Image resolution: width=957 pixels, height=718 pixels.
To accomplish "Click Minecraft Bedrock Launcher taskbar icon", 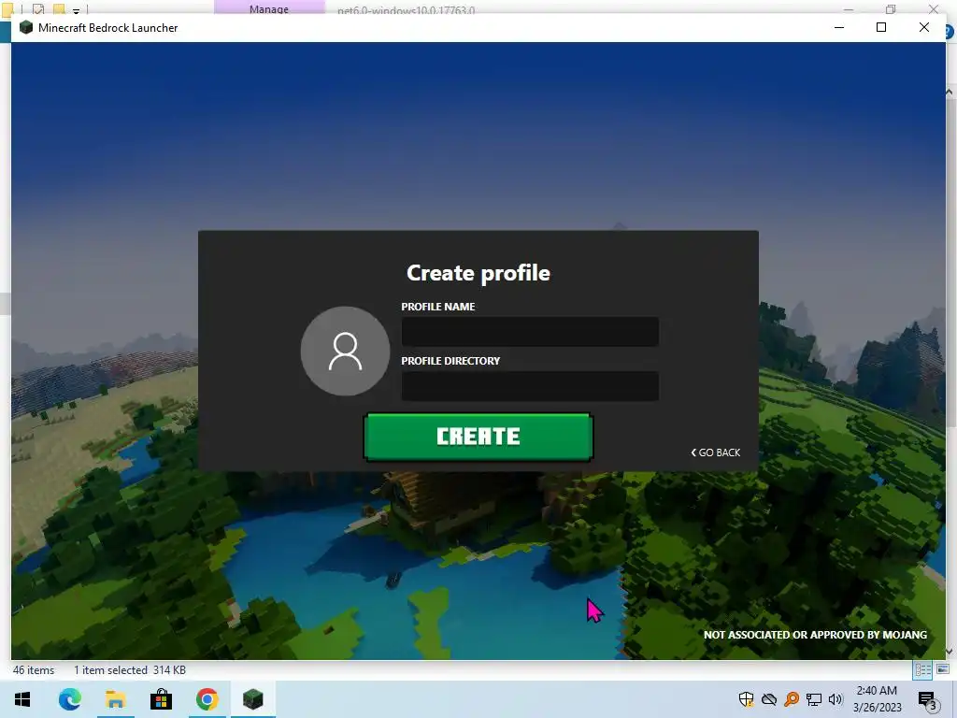I will point(252,699).
